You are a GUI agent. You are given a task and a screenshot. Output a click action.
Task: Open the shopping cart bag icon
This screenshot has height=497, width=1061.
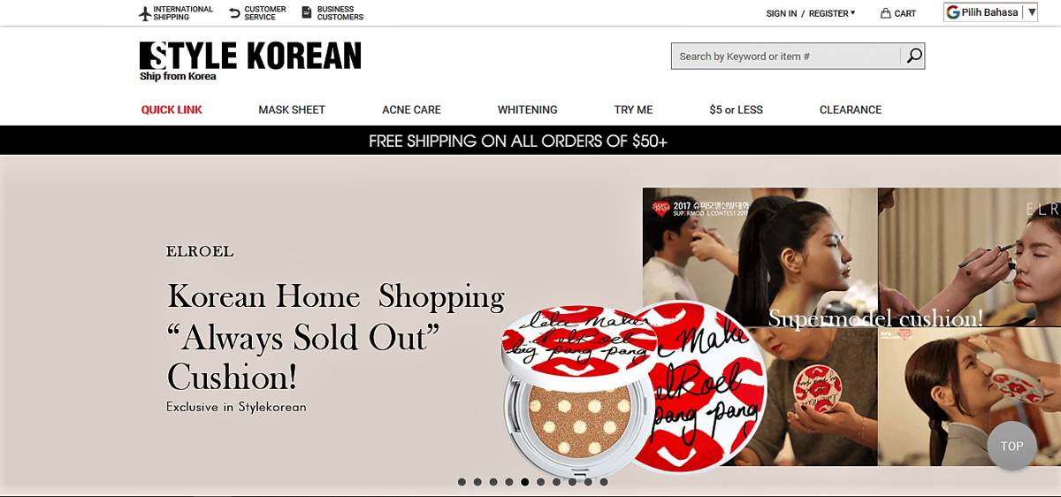click(885, 13)
